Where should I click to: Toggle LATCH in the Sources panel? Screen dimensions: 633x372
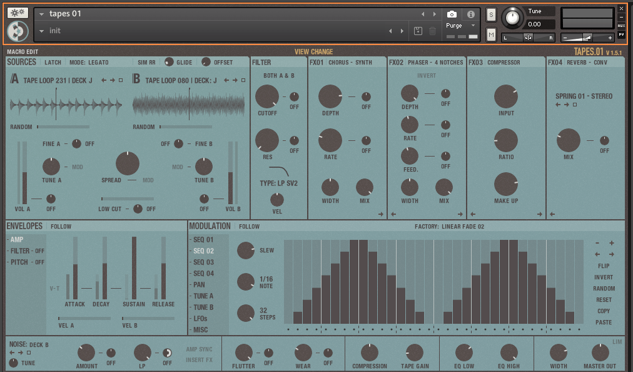[53, 63]
